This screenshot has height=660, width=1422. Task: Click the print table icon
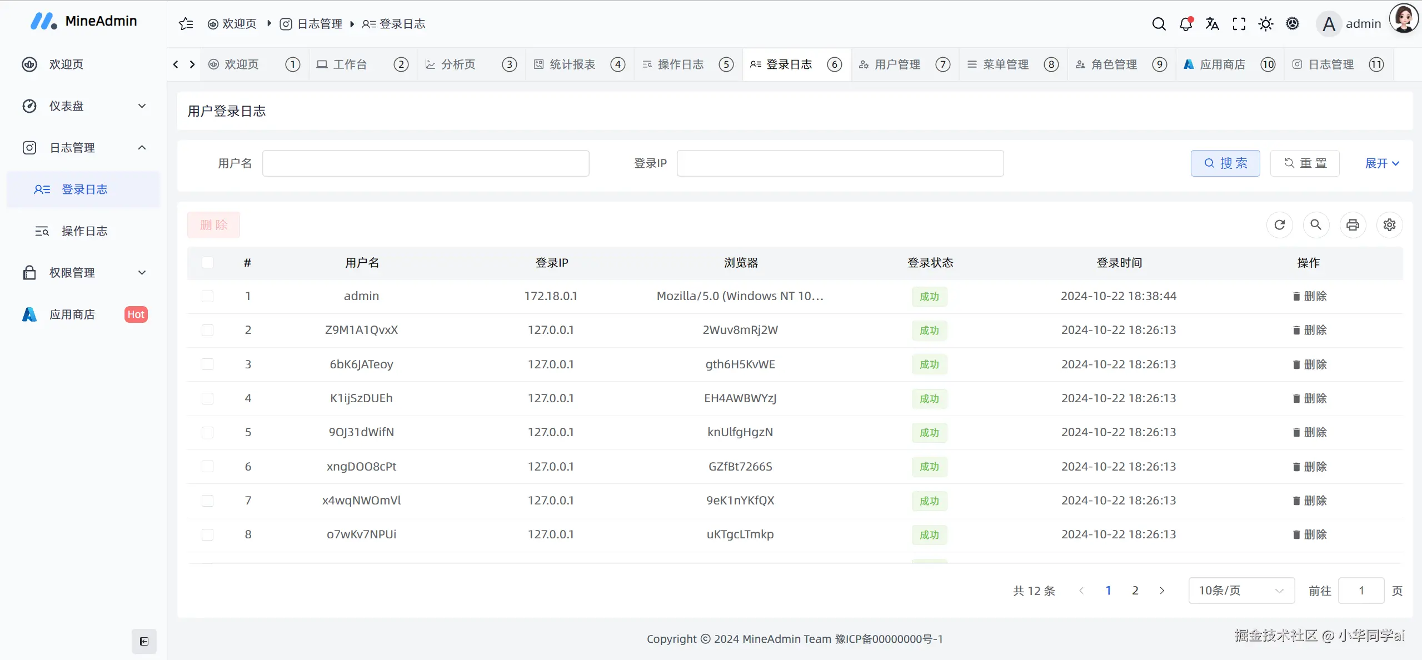pos(1353,225)
